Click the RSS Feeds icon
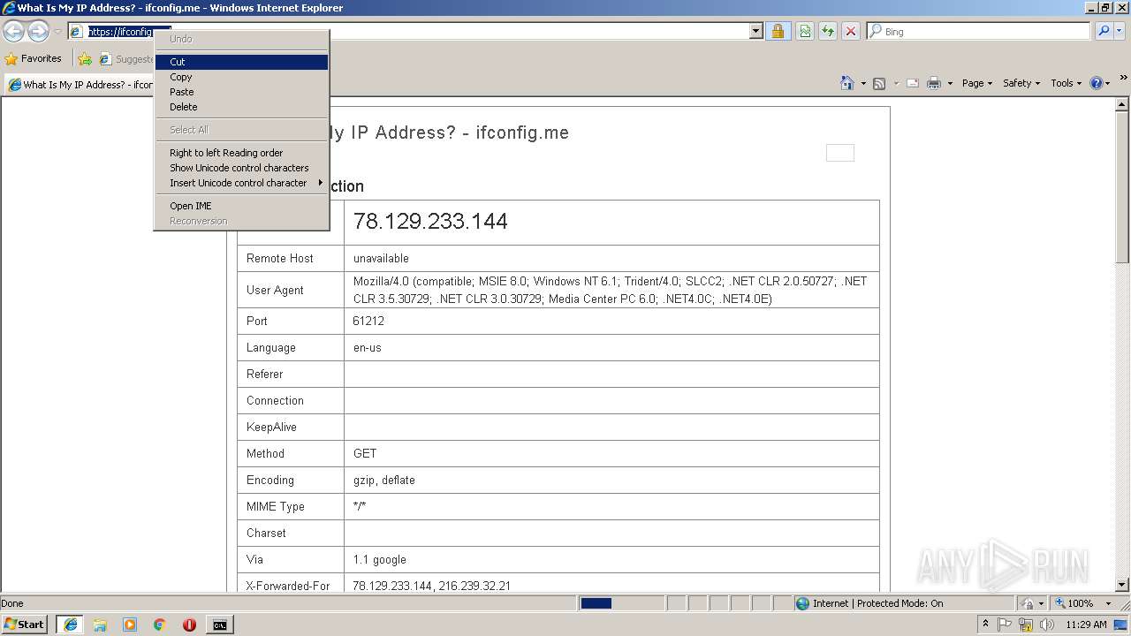This screenshot has width=1131, height=636. point(879,83)
